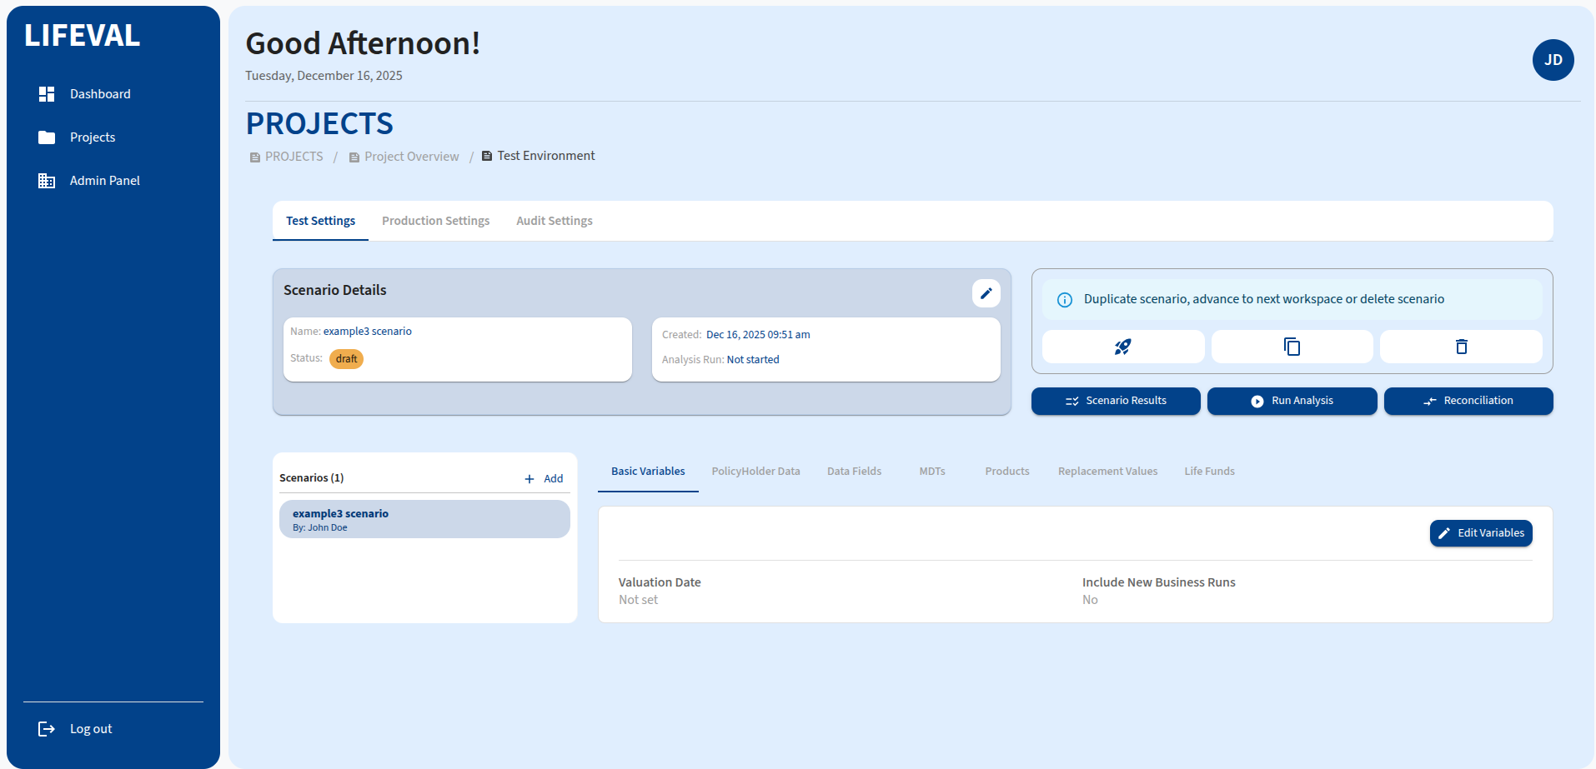Screen dimensions: 1596x769
Task: Switch to the Audit Settings tab
Action: coord(554,221)
